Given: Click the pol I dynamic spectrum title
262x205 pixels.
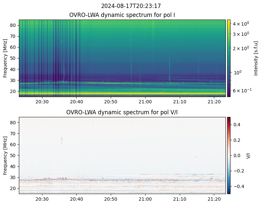Looking at the screenshot, I should point(122,15).
